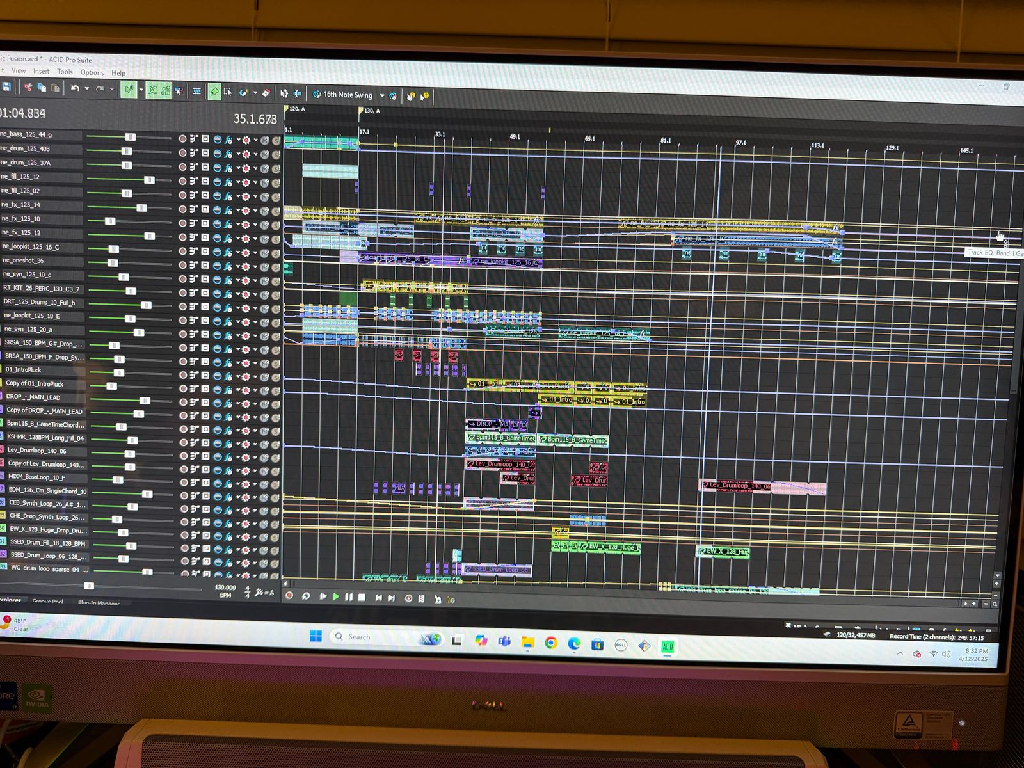This screenshot has height=768, width=1024.
Task: Click the Undo arrow icon
Action: [75, 88]
